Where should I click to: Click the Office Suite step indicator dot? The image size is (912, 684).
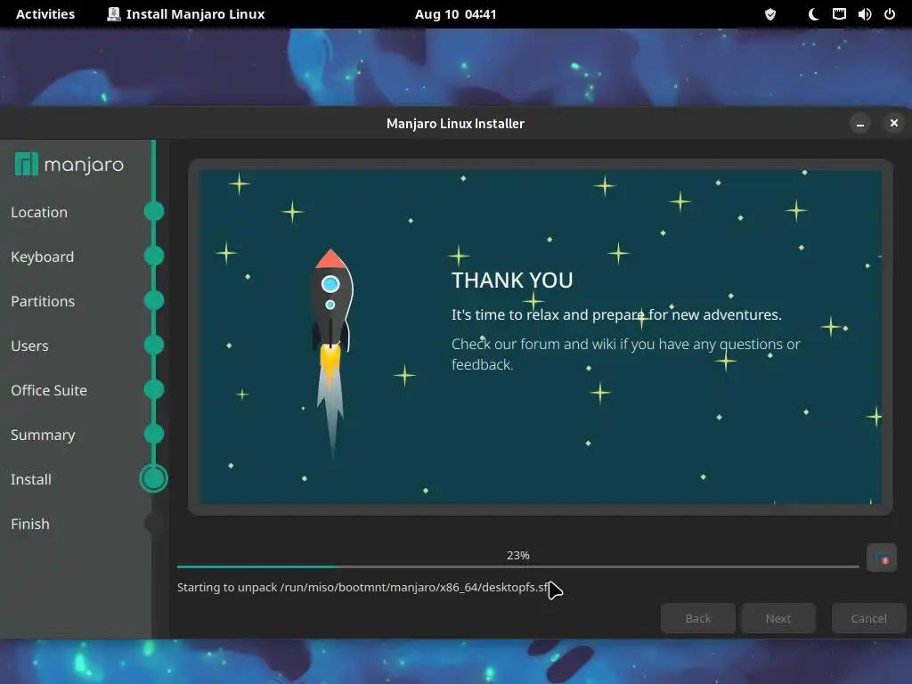[154, 389]
